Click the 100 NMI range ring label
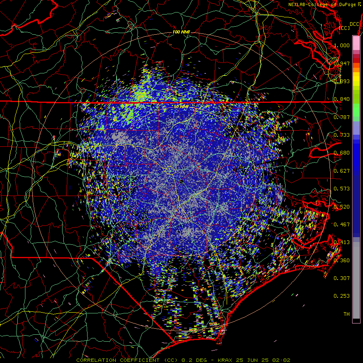This screenshot has width=363, height=363. pyautogui.click(x=181, y=32)
